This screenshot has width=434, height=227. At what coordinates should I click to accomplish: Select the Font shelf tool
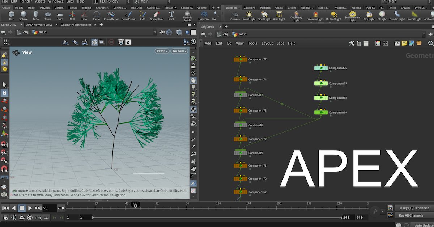171,16
